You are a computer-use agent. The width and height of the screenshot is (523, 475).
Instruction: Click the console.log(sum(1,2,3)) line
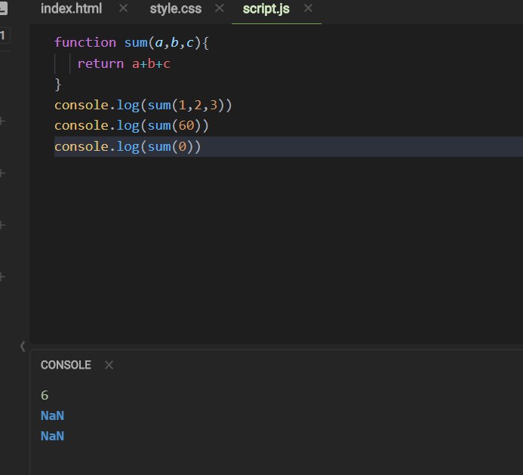(143, 105)
